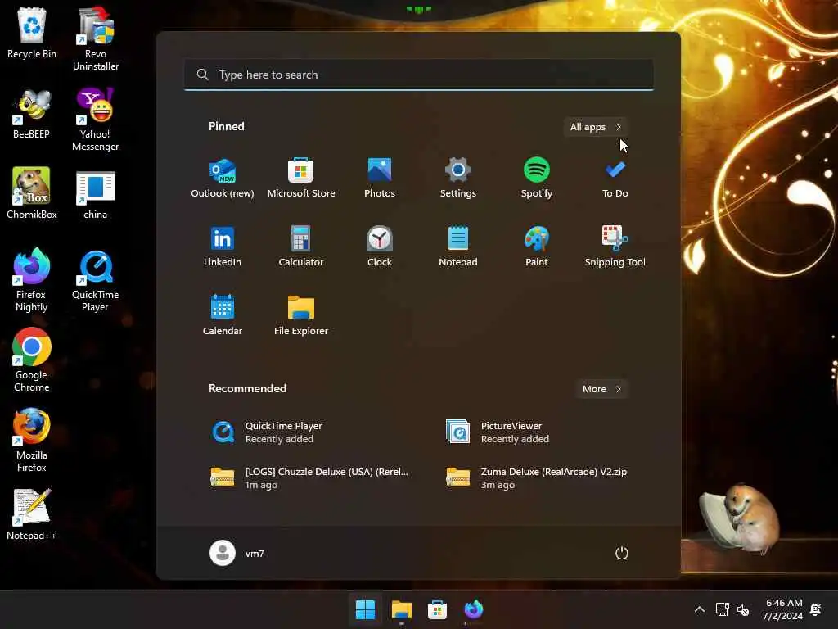Open the notification center bell icon
This screenshot has width=838, height=629.
[x=816, y=609]
